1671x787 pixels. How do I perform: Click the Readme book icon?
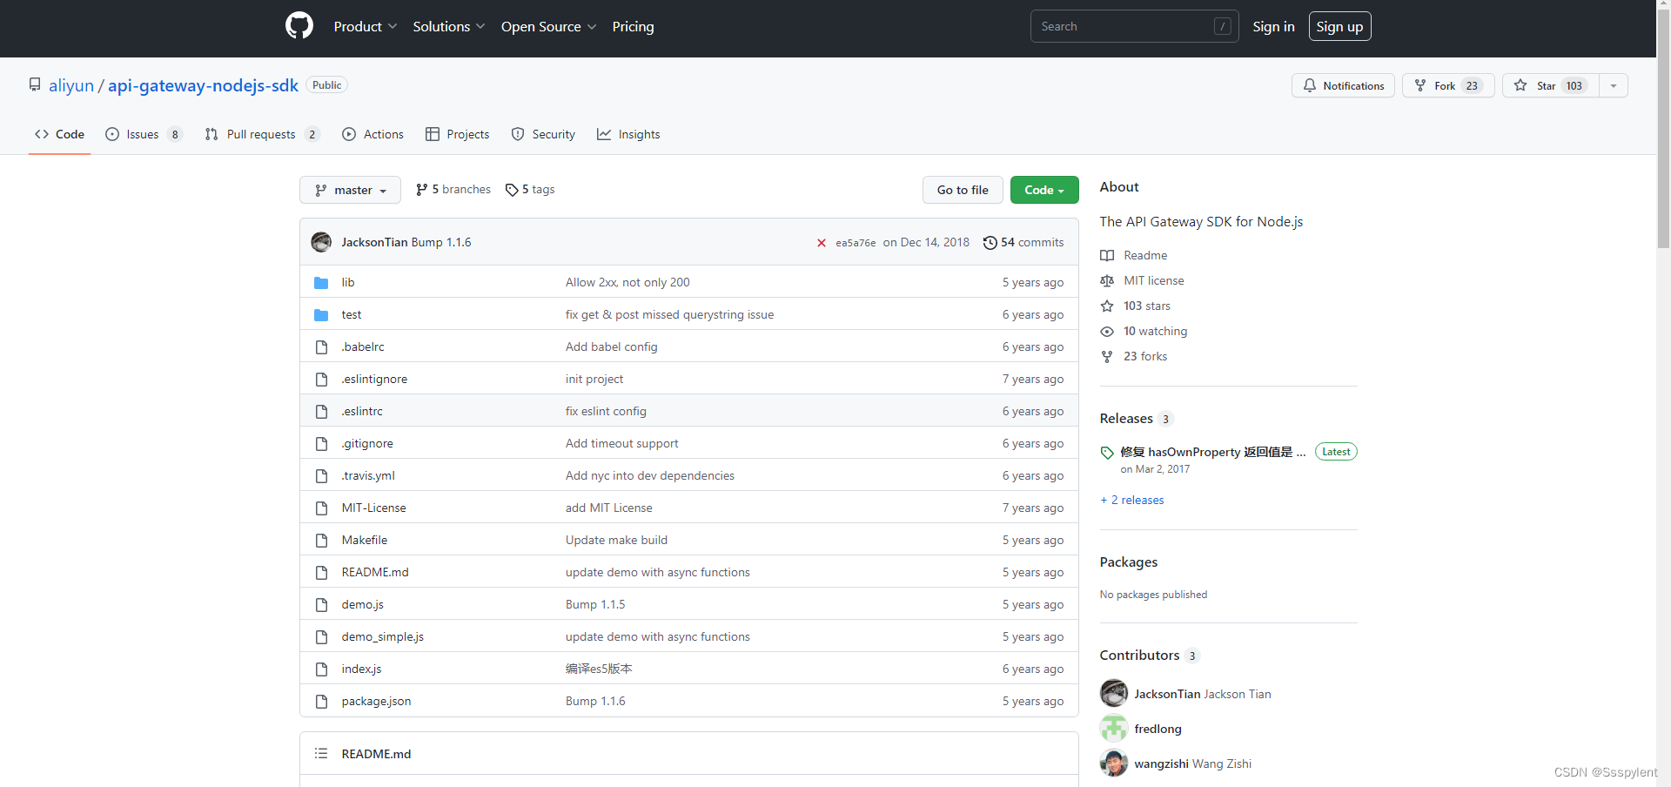pyautogui.click(x=1107, y=255)
